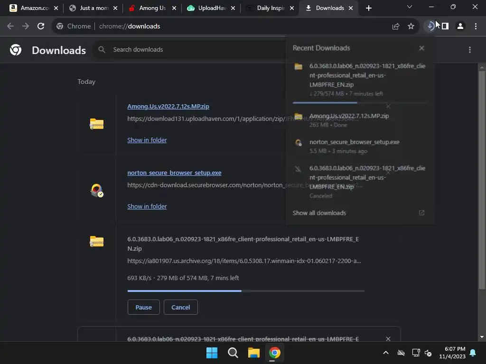Open the Windows Start menu

[212, 353]
